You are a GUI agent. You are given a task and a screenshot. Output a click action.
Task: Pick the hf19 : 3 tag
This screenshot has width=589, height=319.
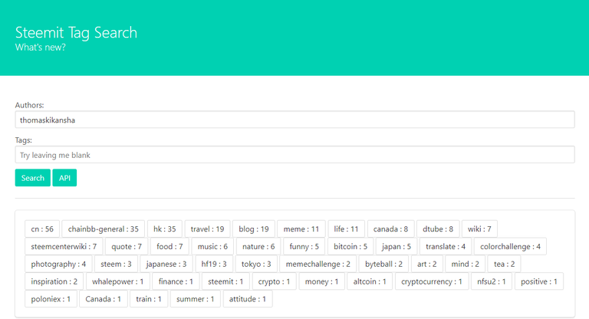pyautogui.click(x=214, y=264)
